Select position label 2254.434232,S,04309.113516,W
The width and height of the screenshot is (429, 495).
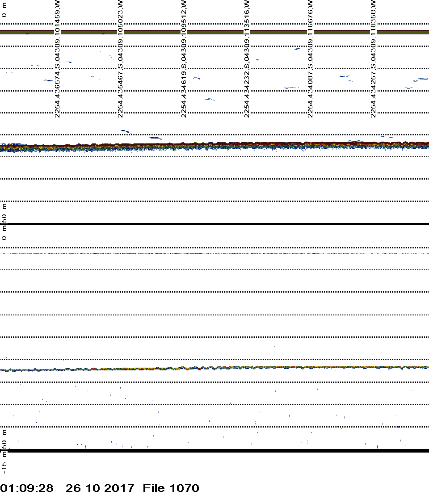[247, 59]
